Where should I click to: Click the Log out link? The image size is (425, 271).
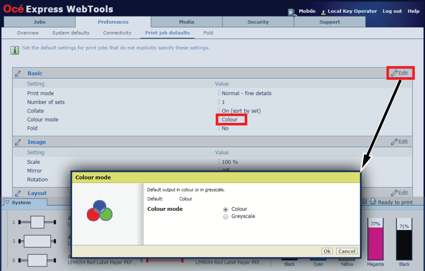[x=392, y=11]
